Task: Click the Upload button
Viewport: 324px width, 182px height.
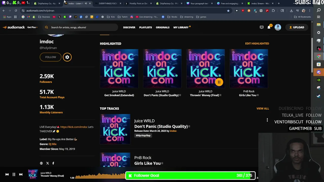Action: (x=297, y=27)
